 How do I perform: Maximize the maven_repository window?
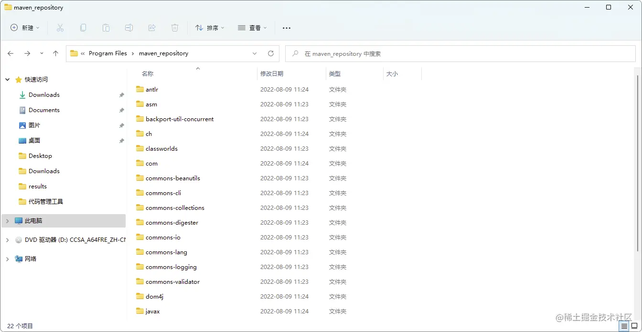[609, 7]
